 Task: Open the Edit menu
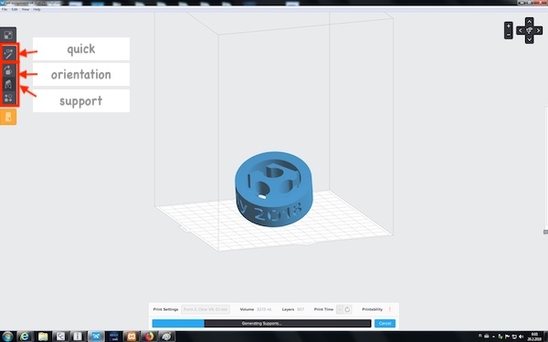(15, 9)
